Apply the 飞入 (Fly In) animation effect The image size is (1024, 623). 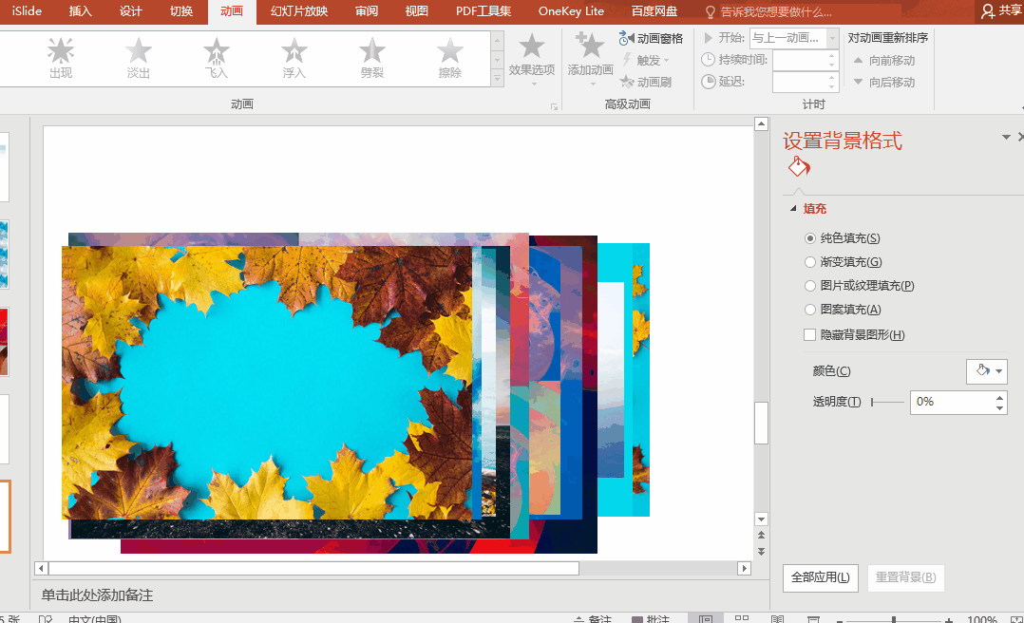217,58
